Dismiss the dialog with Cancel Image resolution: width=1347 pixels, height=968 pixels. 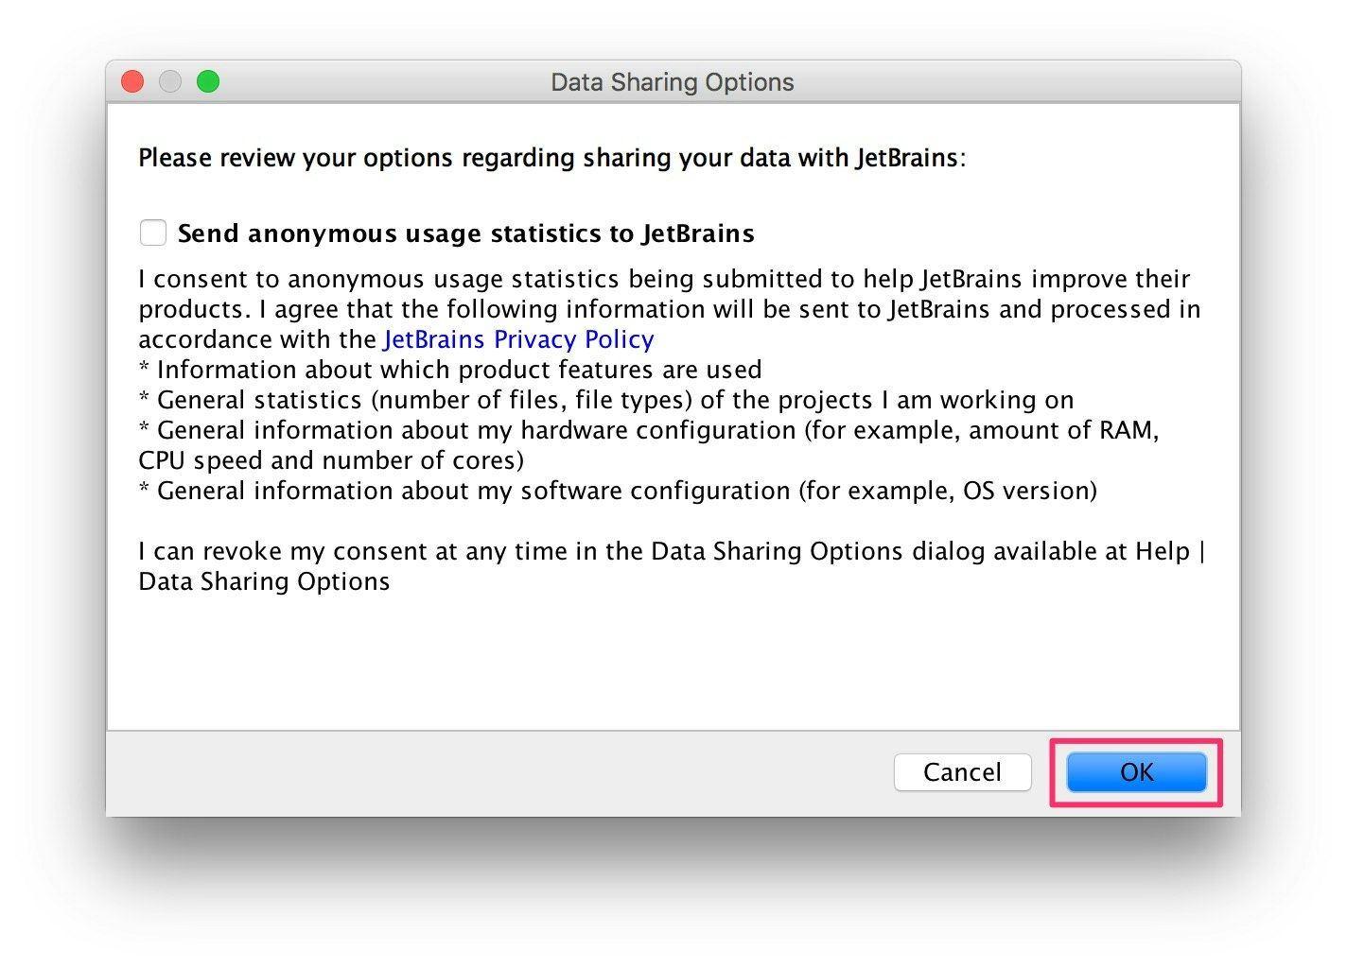962,772
